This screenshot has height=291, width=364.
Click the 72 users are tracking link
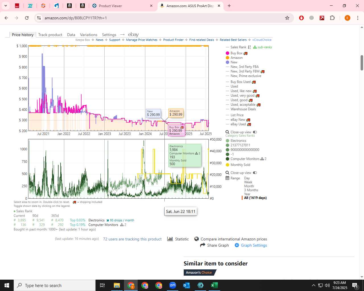click(x=132, y=239)
